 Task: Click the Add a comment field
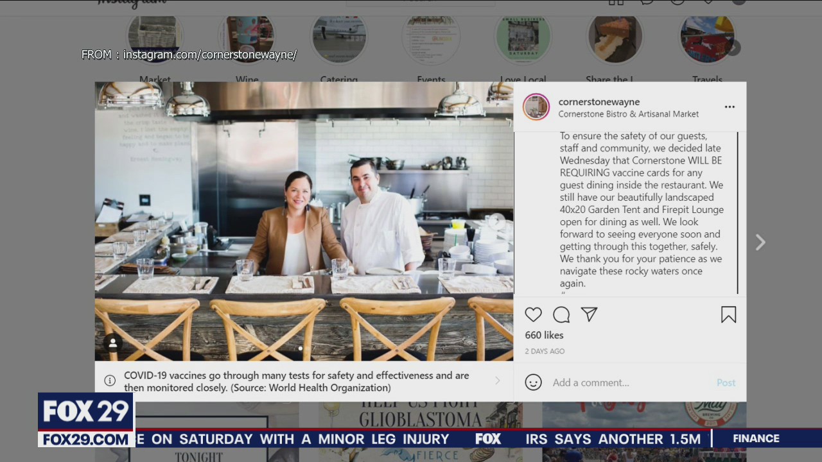point(629,382)
